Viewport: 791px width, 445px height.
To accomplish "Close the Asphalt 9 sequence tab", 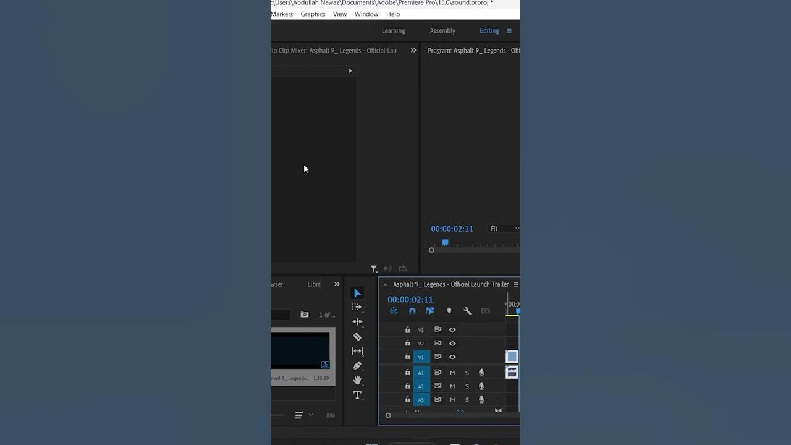I will (386, 284).
